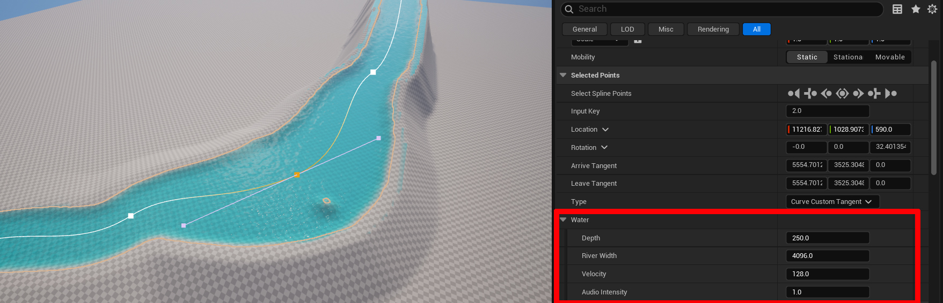Image resolution: width=943 pixels, height=303 pixels.
Task: Click the River Width value field
Action: tap(827, 256)
